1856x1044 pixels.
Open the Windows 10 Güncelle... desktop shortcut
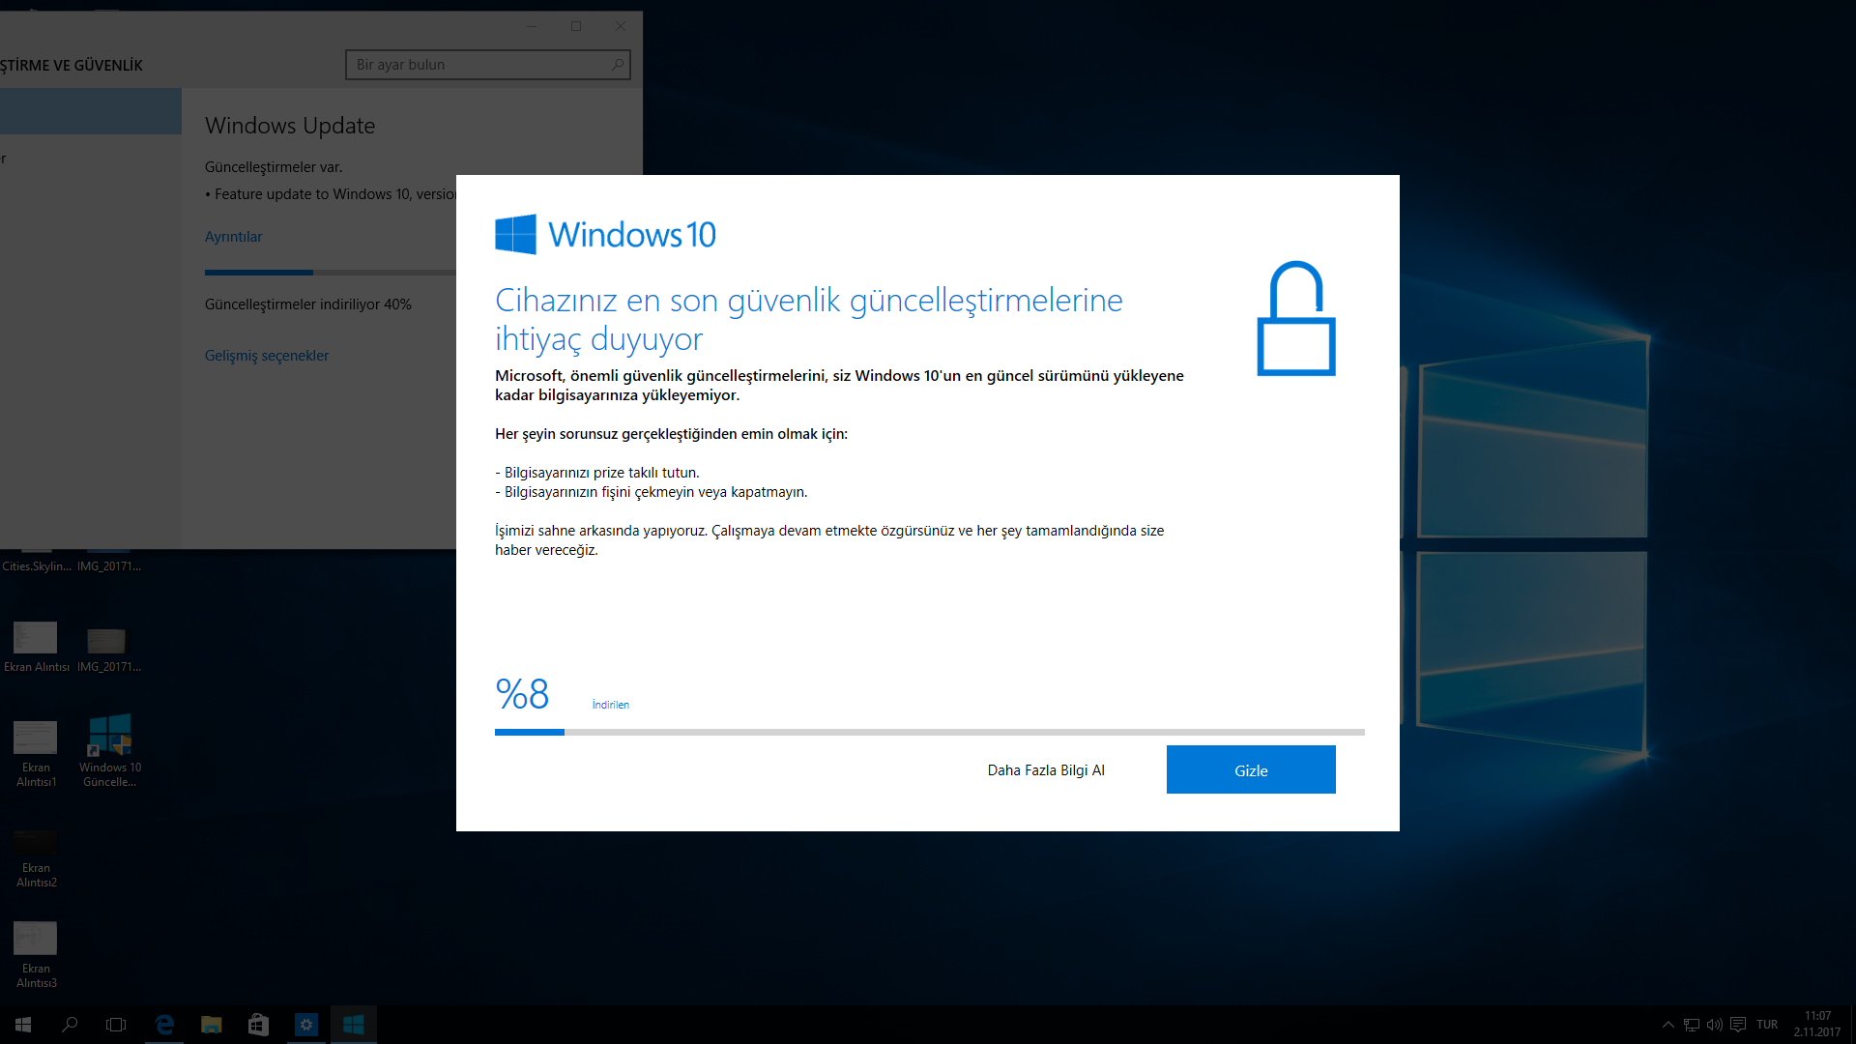(110, 750)
